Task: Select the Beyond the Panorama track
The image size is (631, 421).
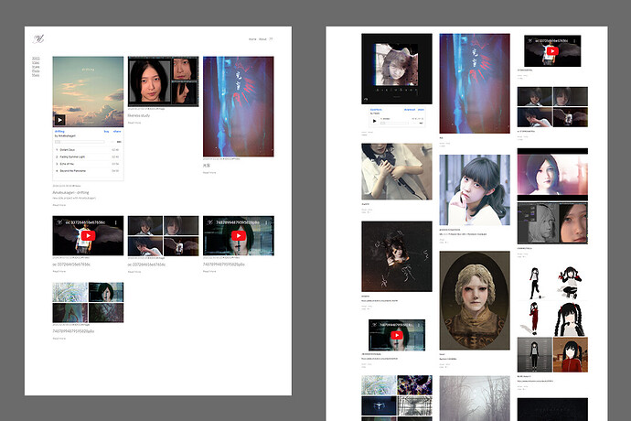Action: pyautogui.click(x=77, y=170)
